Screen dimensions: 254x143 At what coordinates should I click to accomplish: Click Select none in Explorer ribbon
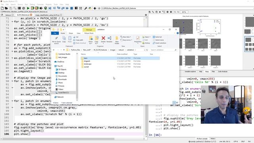(158, 40)
